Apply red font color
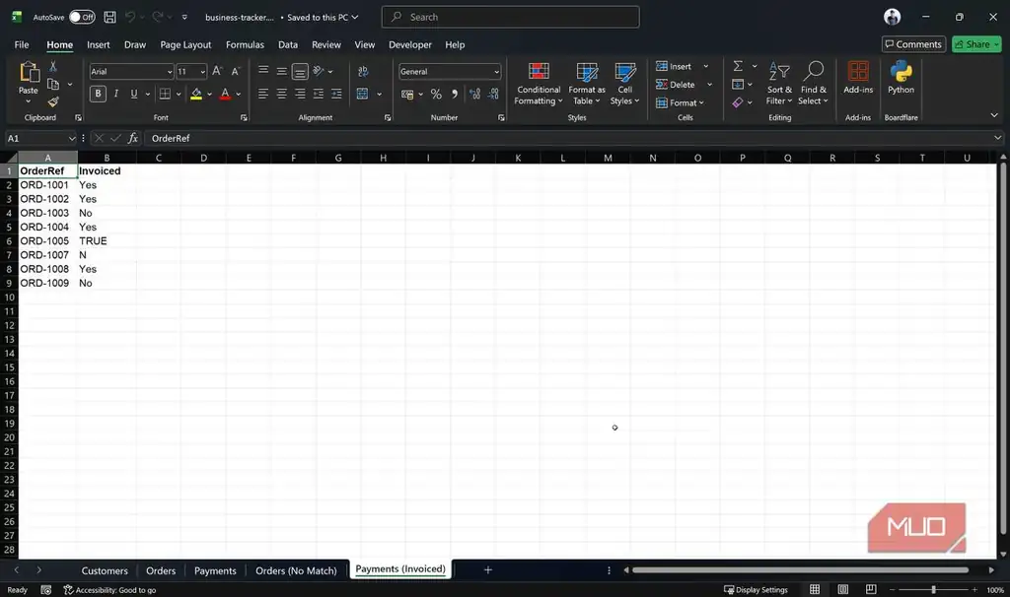This screenshot has height=597, width=1010. click(x=225, y=94)
